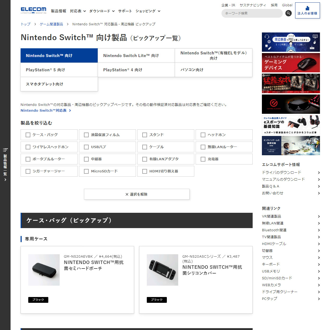Image resolution: width=330 pixels, height=330 pixels.
Task: Open the 抗菌セミハードポーチ product thumbnail
Action: click(44, 270)
